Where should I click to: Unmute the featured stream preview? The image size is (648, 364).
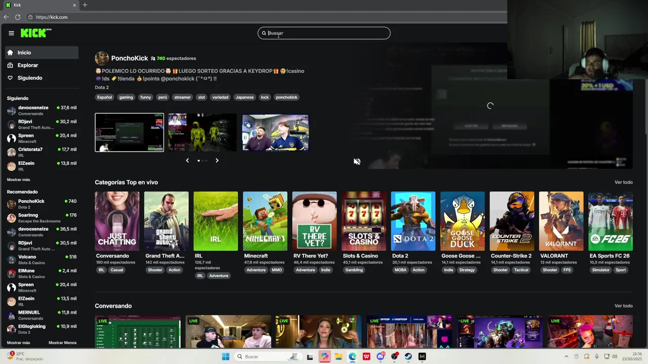click(357, 161)
